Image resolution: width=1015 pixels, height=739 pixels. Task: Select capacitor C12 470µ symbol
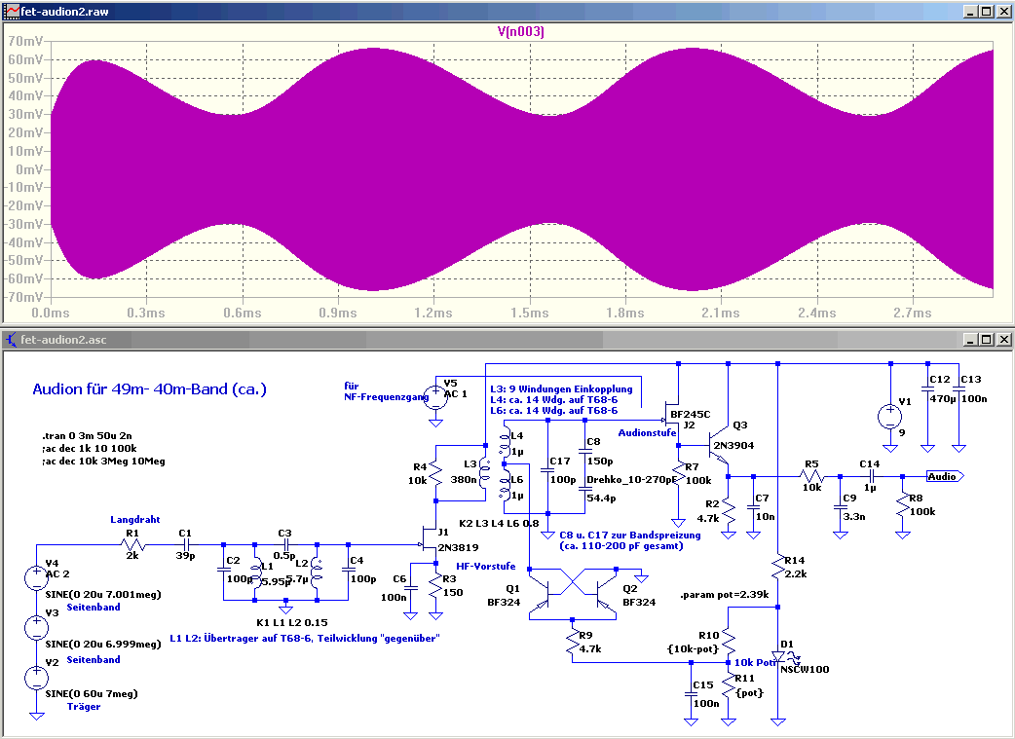tap(927, 389)
